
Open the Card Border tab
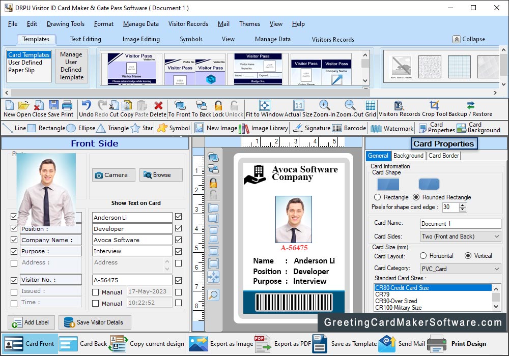coord(444,156)
